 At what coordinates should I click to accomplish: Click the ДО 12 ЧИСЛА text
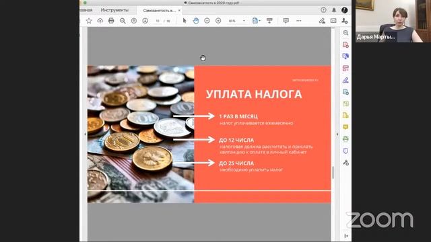[236, 140]
